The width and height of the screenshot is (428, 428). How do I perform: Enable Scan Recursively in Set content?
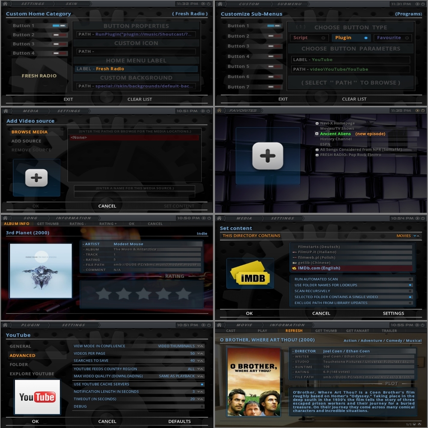coord(410,291)
